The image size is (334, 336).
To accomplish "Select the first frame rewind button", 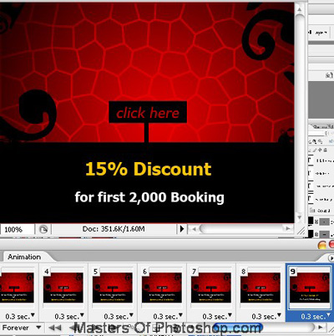I will 54,328.
